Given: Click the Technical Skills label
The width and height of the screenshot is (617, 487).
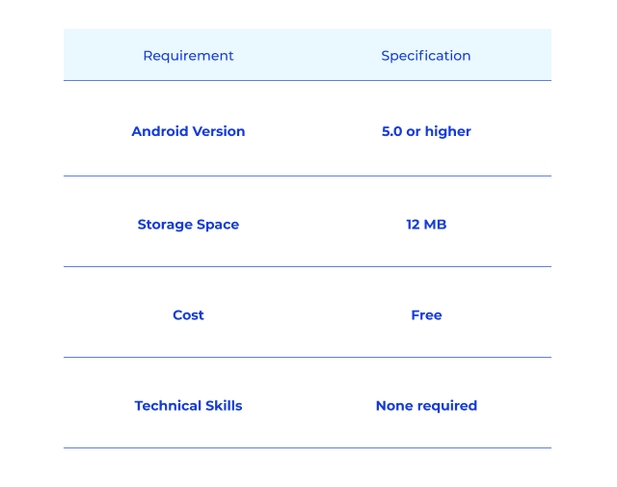Looking at the screenshot, I should point(188,406).
